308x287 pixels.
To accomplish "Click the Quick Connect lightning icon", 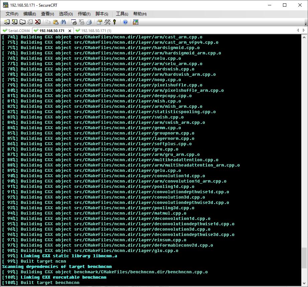I will click(x=14, y=22).
